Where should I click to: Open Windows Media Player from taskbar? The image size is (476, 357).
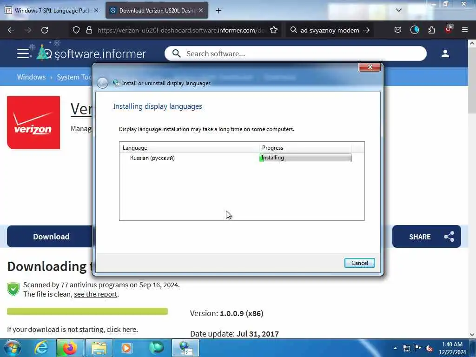click(126, 348)
